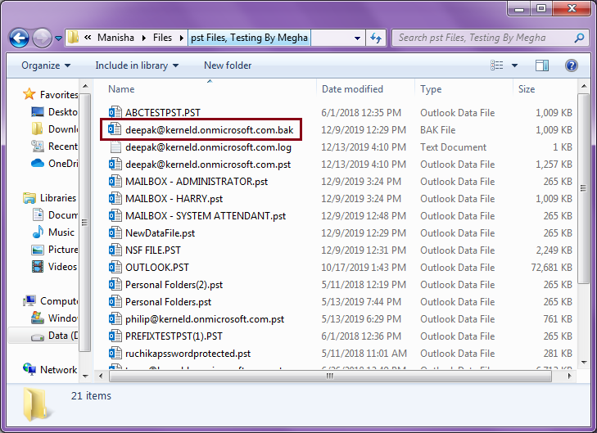Select the ABCTESTPST.PST file icon
Screen dimensions: 597x433
(x=115, y=112)
